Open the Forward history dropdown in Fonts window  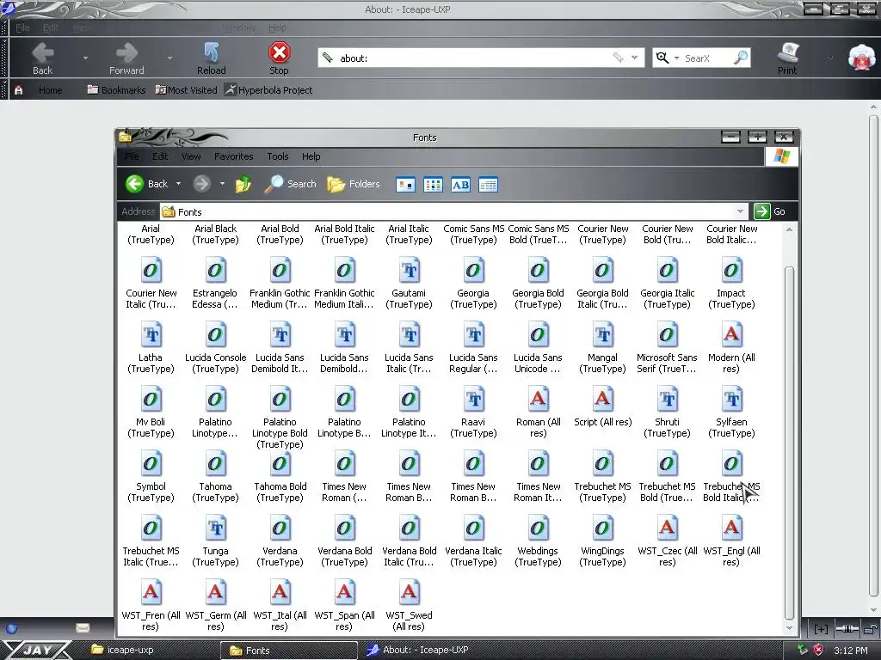tap(222, 184)
